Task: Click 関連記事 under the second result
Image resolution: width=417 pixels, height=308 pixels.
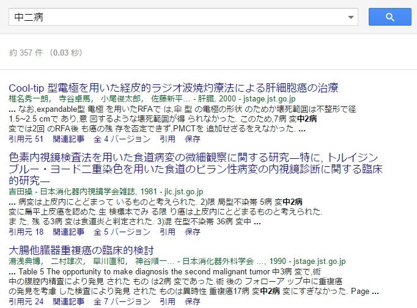Action: [68, 232]
